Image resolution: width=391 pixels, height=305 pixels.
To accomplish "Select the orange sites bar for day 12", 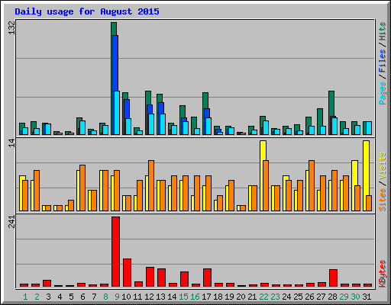I will click(151, 185).
